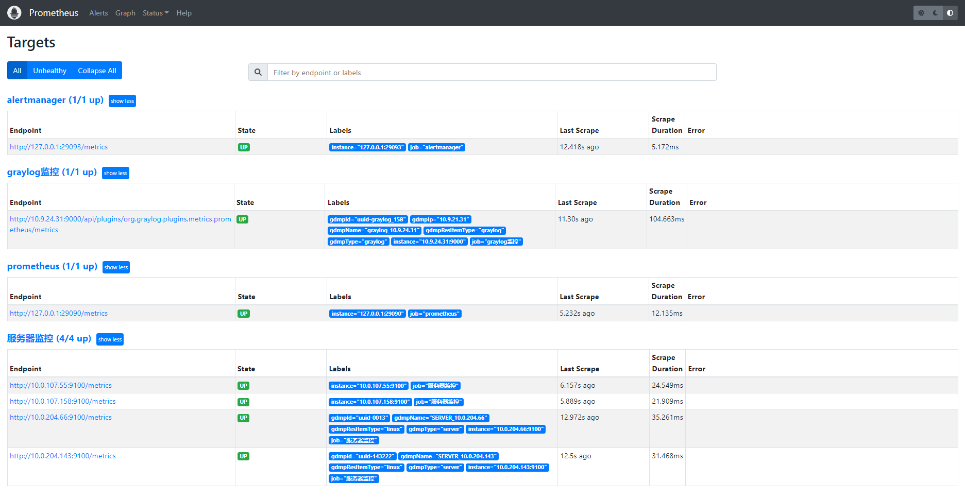
Task: Switch to show only Unhealthy targets
Action: 49,70
